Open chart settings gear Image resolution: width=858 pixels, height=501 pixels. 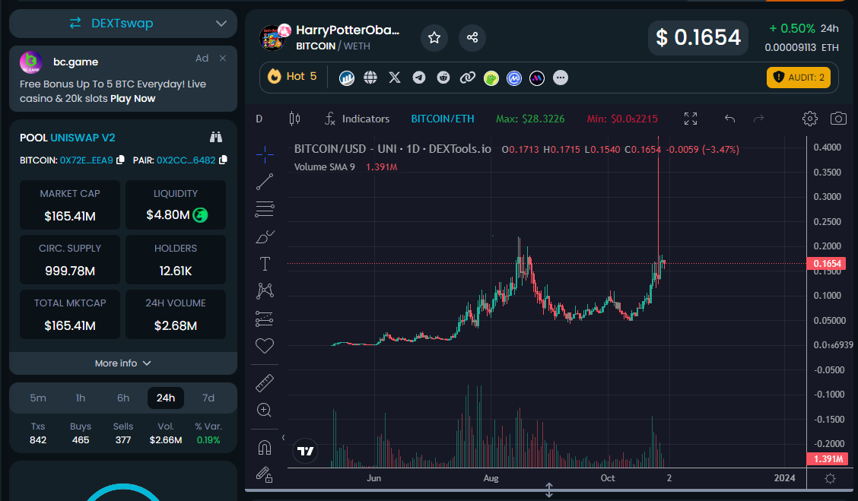tap(810, 119)
